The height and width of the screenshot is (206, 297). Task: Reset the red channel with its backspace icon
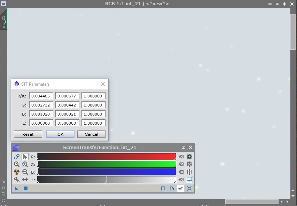(x=181, y=157)
